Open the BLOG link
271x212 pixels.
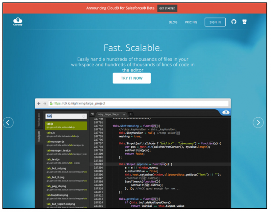[173, 22]
